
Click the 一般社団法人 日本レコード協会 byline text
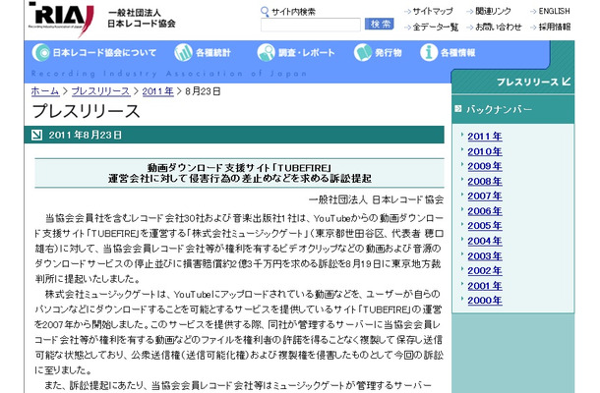tap(376, 199)
